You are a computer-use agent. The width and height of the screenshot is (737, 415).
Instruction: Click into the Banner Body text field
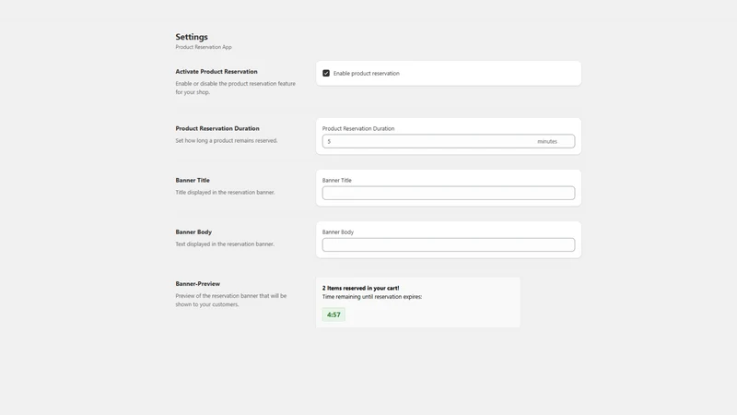pyautogui.click(x=449, y=244)
